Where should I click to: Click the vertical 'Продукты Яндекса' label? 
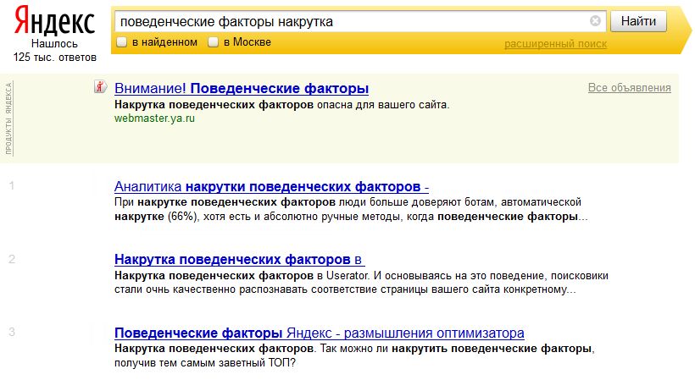pyautogui.click(x=8, y=118)
